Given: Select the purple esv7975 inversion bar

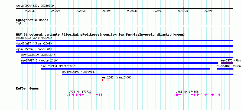Looking at the screenshot, I should [227, 63].
